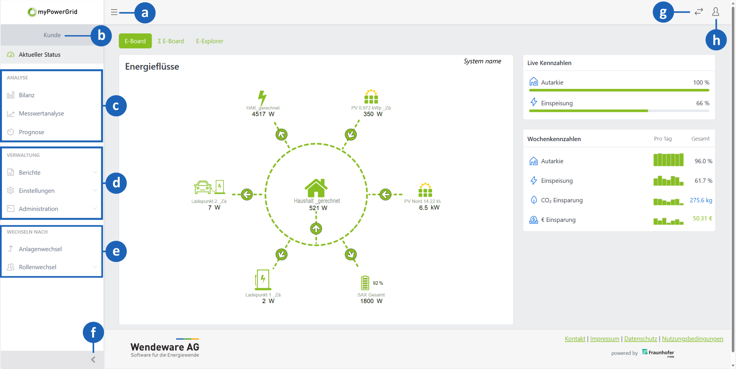Image resolution: width=736 pixels, height=369 pixels.
Task: Expand the Rollenwechsel dropdown
Action: click(x=94, y=267)
